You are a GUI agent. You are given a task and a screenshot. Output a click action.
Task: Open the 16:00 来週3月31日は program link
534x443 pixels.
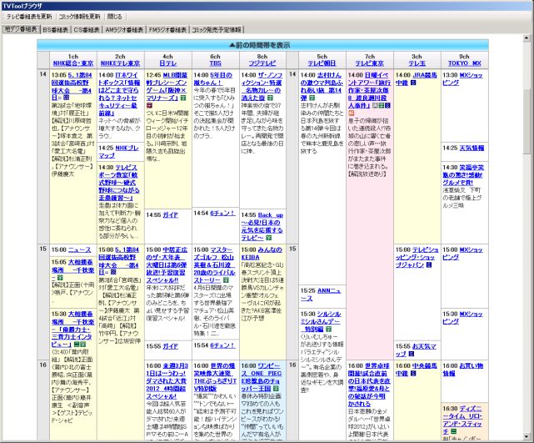coord(167,381)
